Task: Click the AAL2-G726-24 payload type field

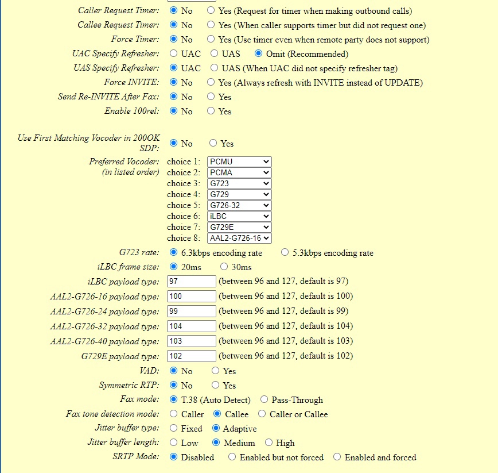Action: point(192,311)
